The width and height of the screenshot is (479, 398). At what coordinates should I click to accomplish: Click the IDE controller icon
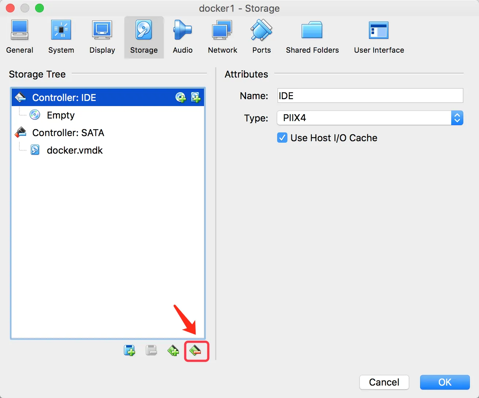(x=20, y=97)
